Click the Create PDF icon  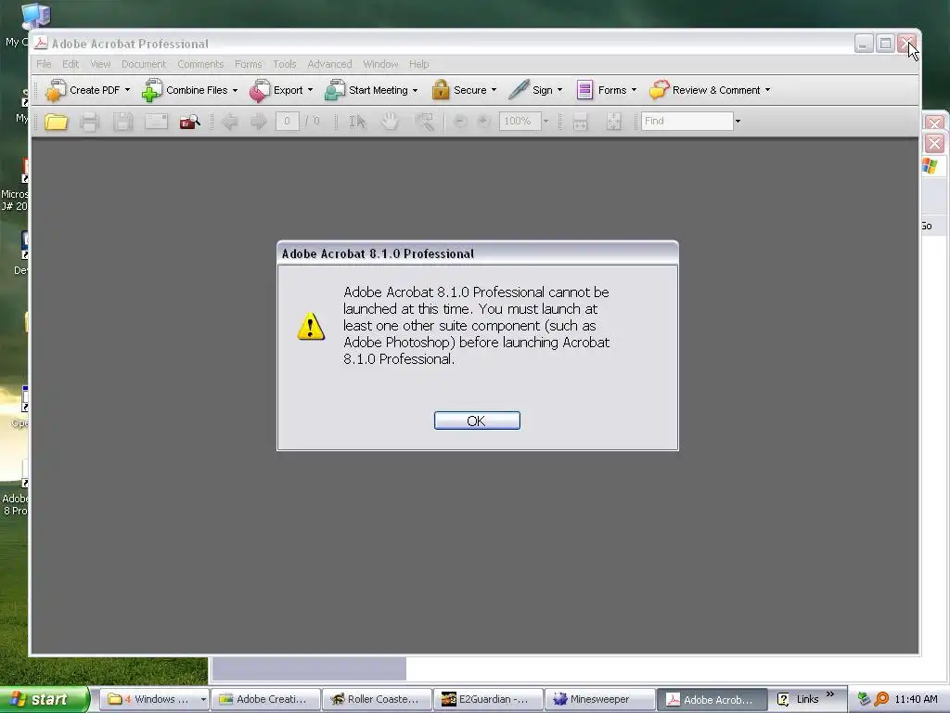(x=56, y=90)
